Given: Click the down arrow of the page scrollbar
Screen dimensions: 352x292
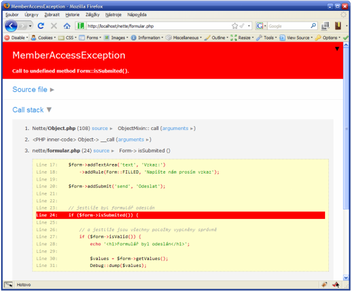Looking at the screenshot, I should click(x=346, y=278).
